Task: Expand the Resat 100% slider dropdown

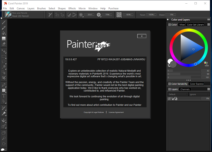Action: pos(155,15)
